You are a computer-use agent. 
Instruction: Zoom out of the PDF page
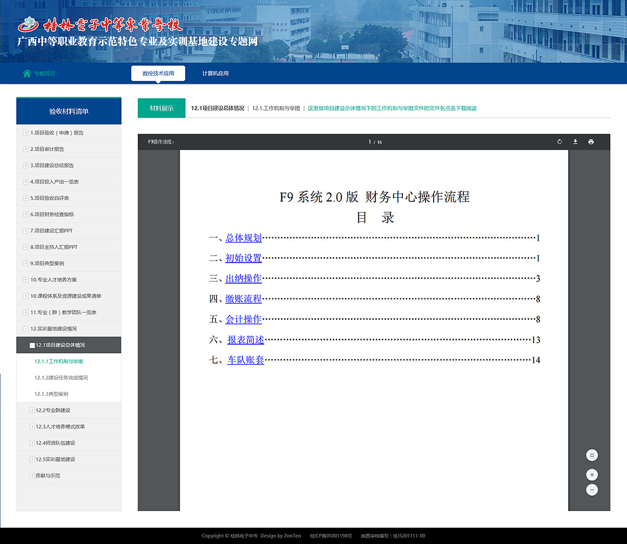click(x=592, y=490)
